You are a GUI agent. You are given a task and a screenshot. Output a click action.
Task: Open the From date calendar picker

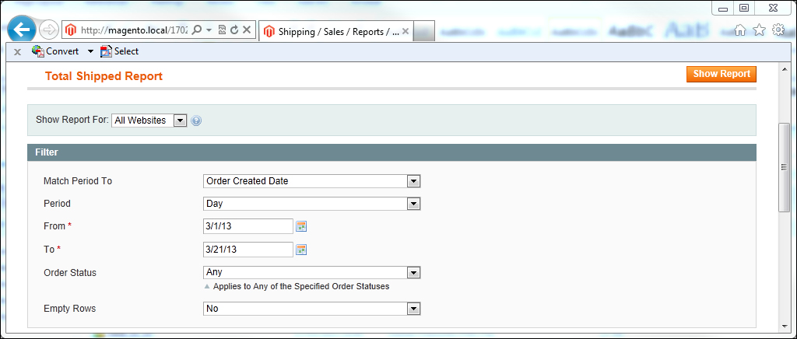(x=301, y=227)
